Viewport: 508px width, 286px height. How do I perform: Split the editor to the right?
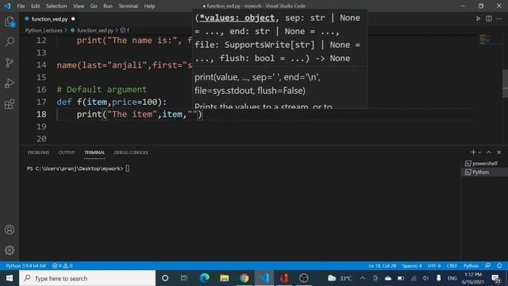tap(489, 19)
